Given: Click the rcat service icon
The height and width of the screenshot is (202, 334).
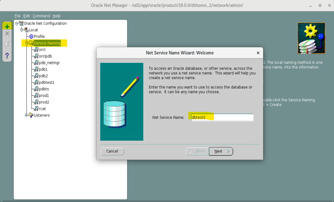Looking at the screenshot, I should [x=36, y=109].
